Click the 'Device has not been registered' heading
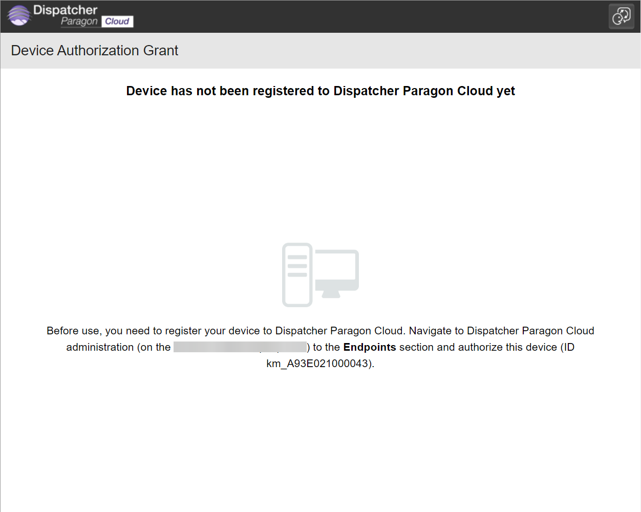 coord(320,91)
